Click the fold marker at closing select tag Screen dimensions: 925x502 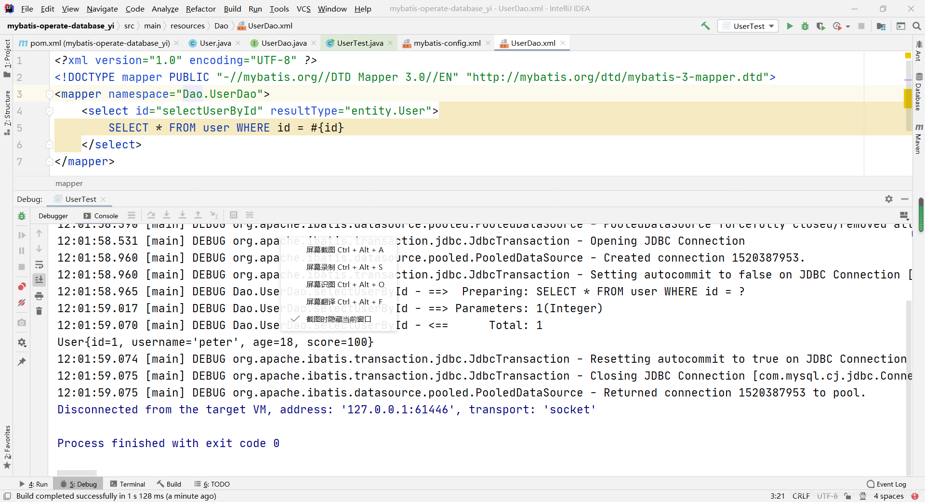[49, 145]
